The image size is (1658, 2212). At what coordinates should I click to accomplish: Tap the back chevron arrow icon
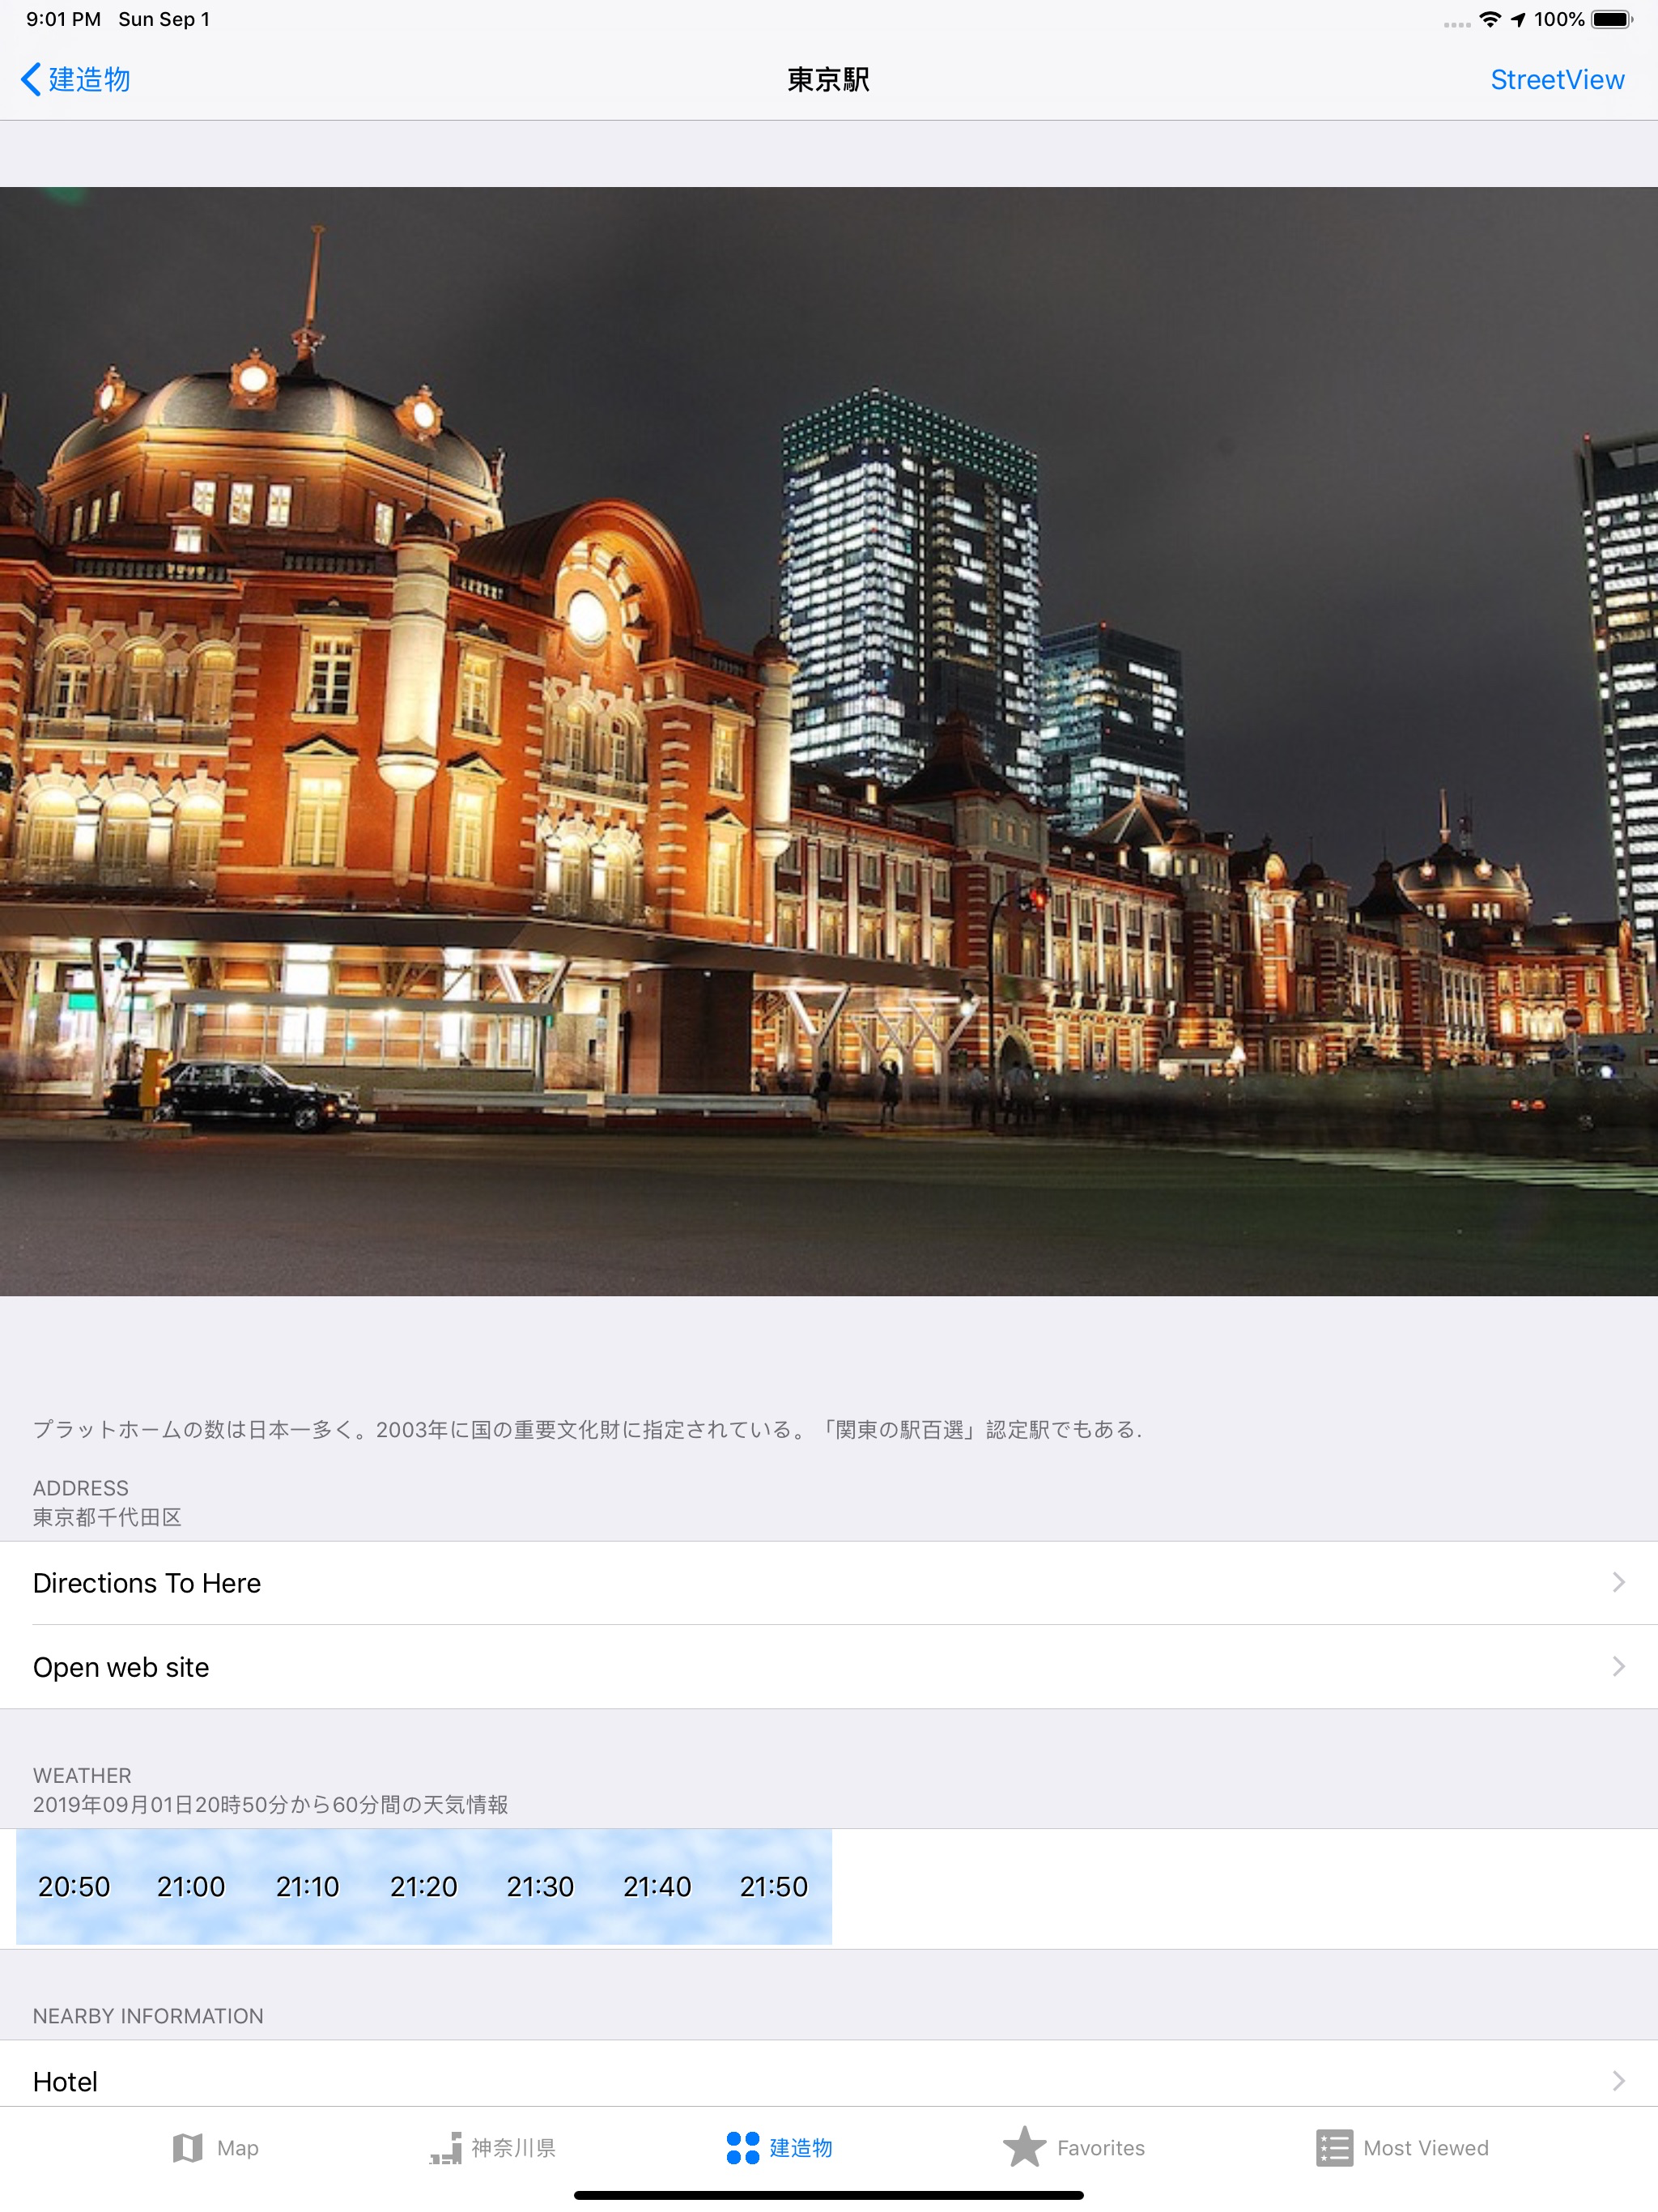point(31,79)
